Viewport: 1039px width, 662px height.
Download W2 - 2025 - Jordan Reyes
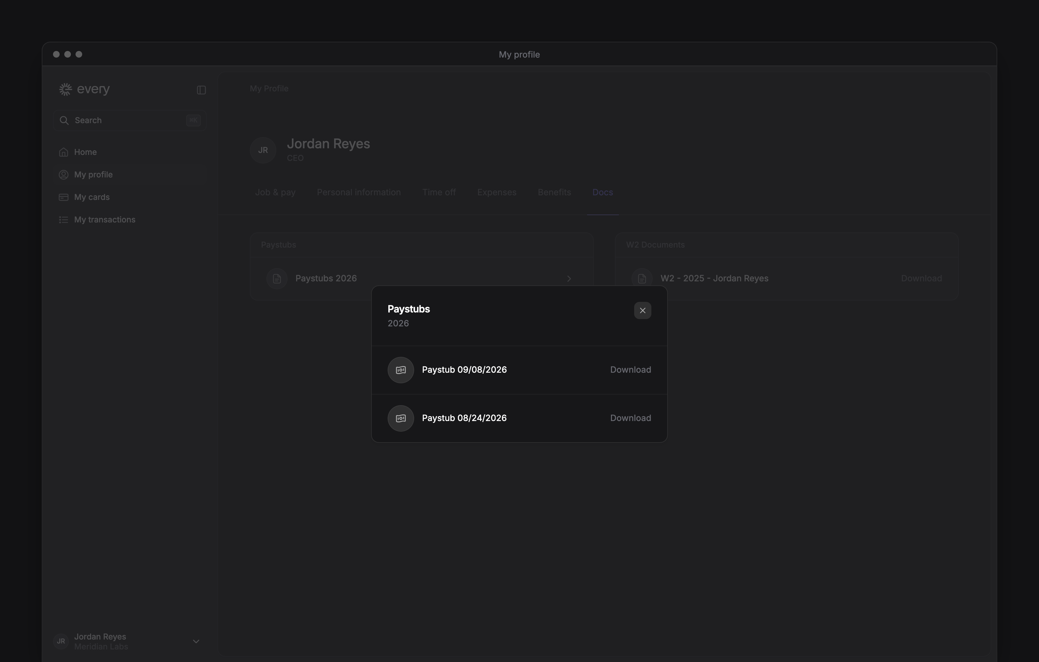pos(921,278)
